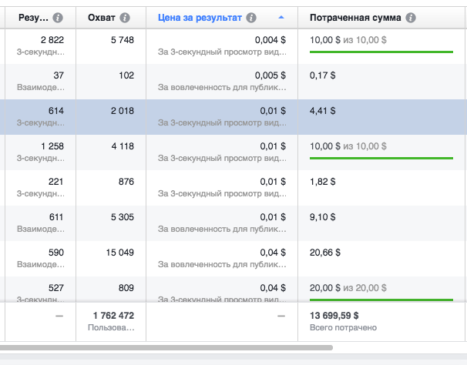Click the Охват column header
Viewport: 467px width, 365px height.
tap(101, 18)
